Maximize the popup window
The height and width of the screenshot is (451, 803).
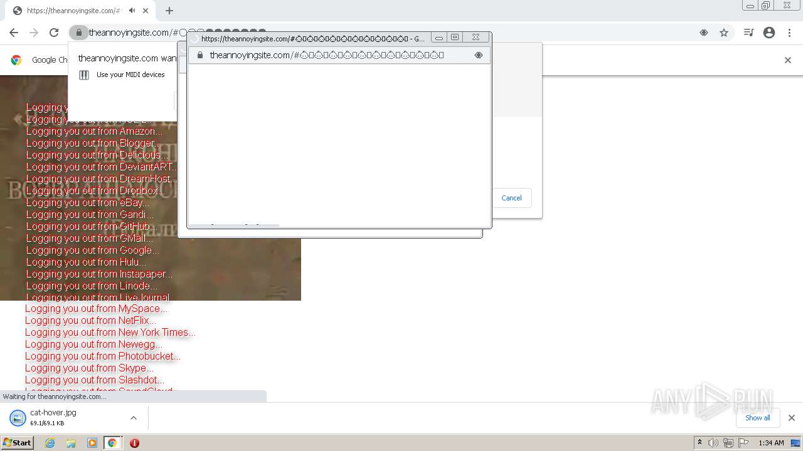coord(455,38)
